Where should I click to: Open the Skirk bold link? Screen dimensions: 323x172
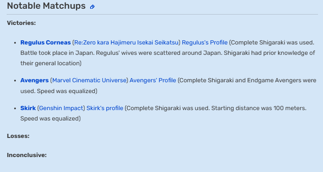click(28, 108)
